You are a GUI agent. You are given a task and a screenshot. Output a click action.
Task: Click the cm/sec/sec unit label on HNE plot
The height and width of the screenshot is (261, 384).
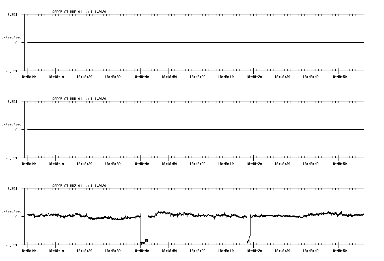point(11,37)
